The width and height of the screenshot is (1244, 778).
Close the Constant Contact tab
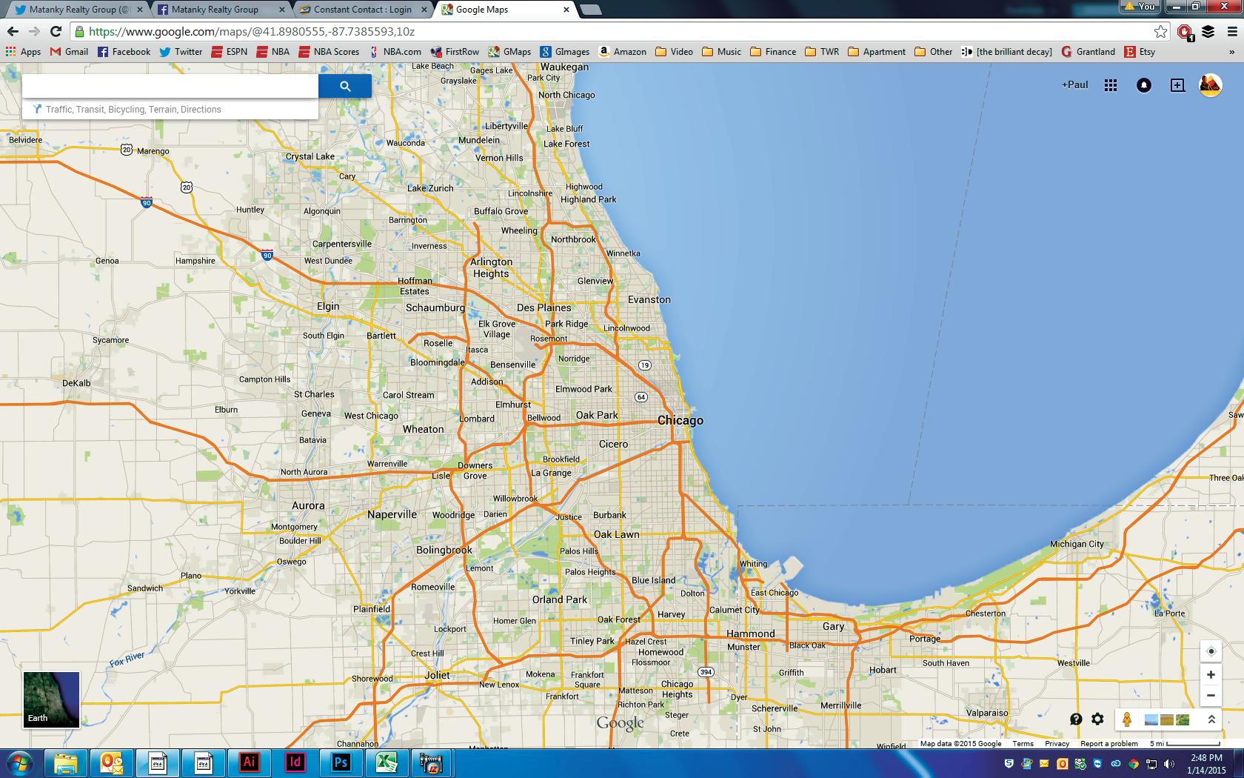424,10
